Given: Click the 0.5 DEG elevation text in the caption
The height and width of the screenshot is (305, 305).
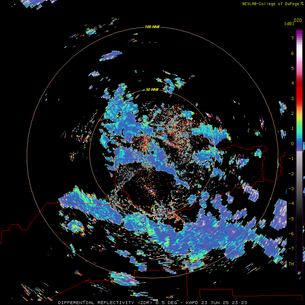Looking at the screenshot, I should pyautogui.click(x=166, y=303).
